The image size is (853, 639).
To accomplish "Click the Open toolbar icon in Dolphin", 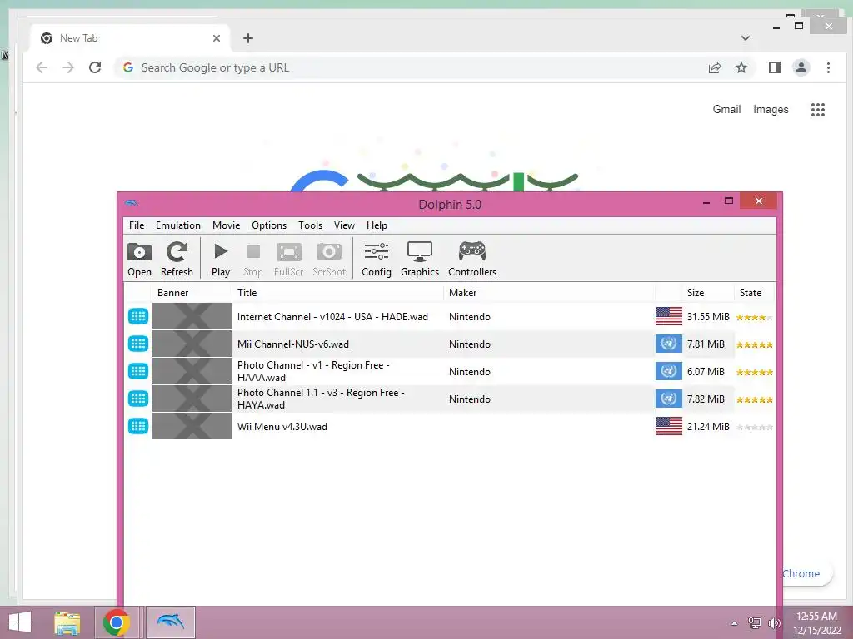I will [x=139, y=259].
